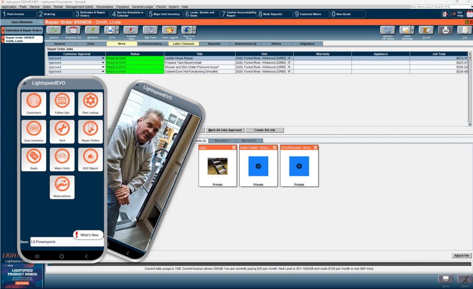Open shortcut 1 Parts Invoice

(18, 14)
